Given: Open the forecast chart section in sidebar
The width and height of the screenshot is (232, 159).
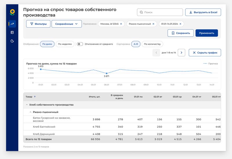Looking at the screenshot, I should click(12, 24).
